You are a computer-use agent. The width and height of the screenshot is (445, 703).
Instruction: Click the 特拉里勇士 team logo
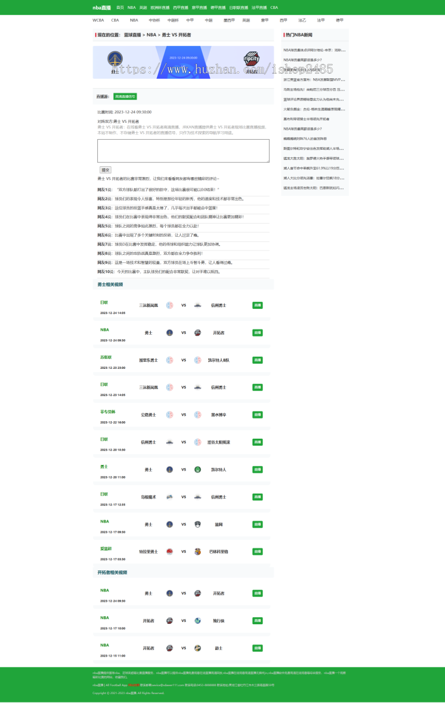pos(170,552)
